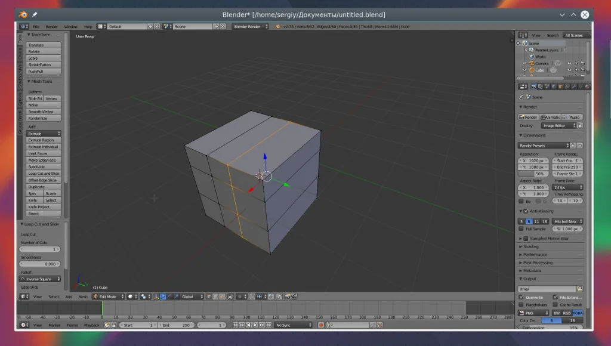Click the Render button with camera icon

pyautogui.click(x=529, y=117)
